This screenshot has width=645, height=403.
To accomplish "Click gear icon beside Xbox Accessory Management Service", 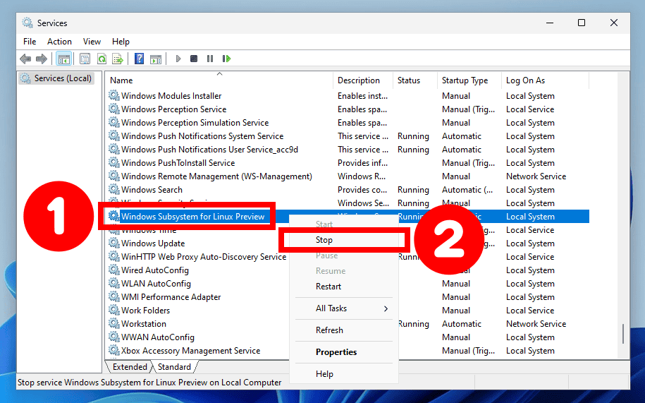I will click(114, 350).
